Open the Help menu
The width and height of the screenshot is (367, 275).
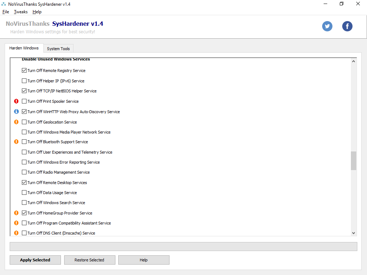tap(37, 12)
